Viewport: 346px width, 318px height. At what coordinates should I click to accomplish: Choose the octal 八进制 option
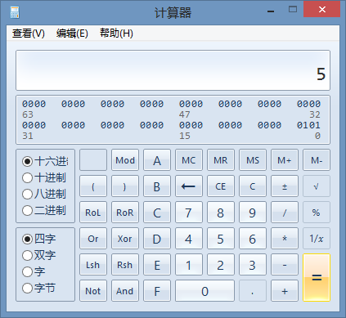point(44,194)
